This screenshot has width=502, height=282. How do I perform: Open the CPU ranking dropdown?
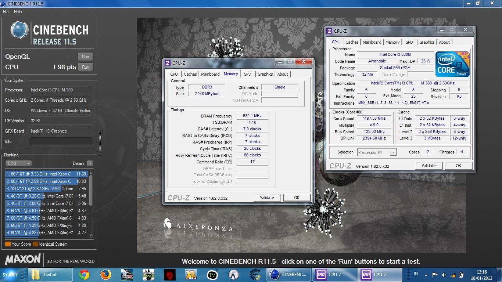[19, 163]
